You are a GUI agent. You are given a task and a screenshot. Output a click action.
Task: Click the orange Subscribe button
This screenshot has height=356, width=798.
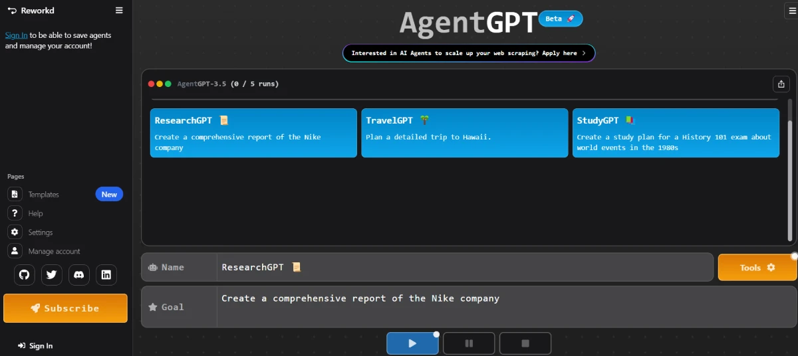[65, 308]
